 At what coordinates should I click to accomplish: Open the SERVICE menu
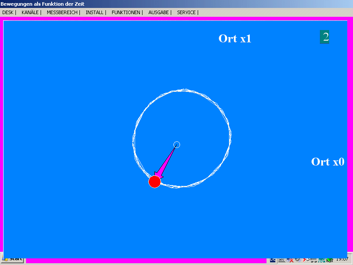tap(186, 12)
